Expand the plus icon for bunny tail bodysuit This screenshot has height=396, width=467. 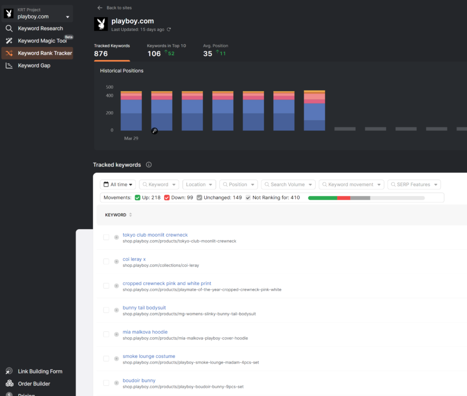point(116,310)
